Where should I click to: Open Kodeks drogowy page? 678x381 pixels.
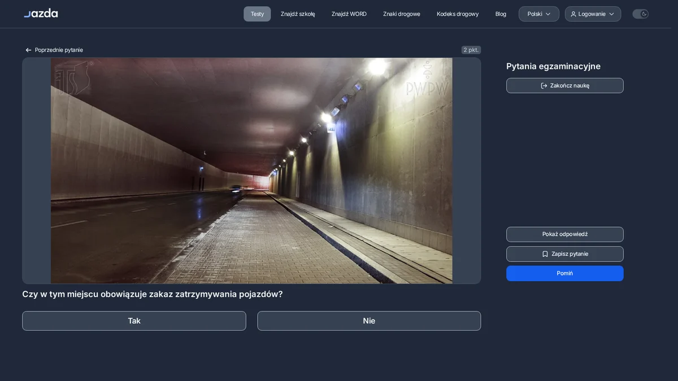(458, 14)
